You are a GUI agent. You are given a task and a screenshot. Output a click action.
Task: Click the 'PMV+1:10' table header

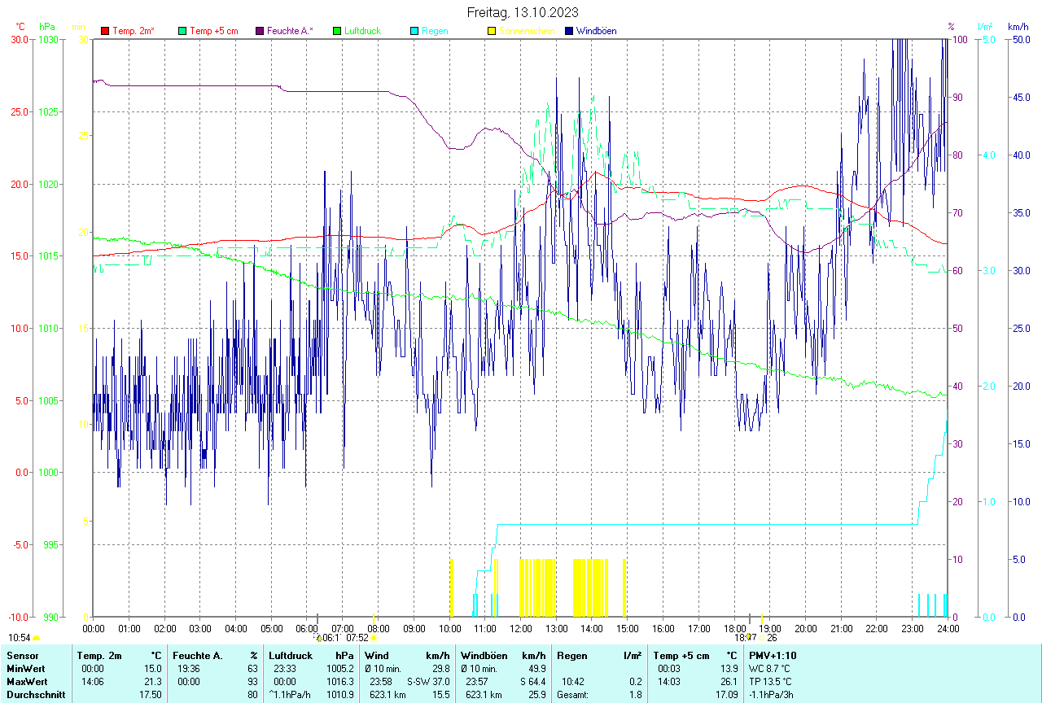tap(773, 656)
